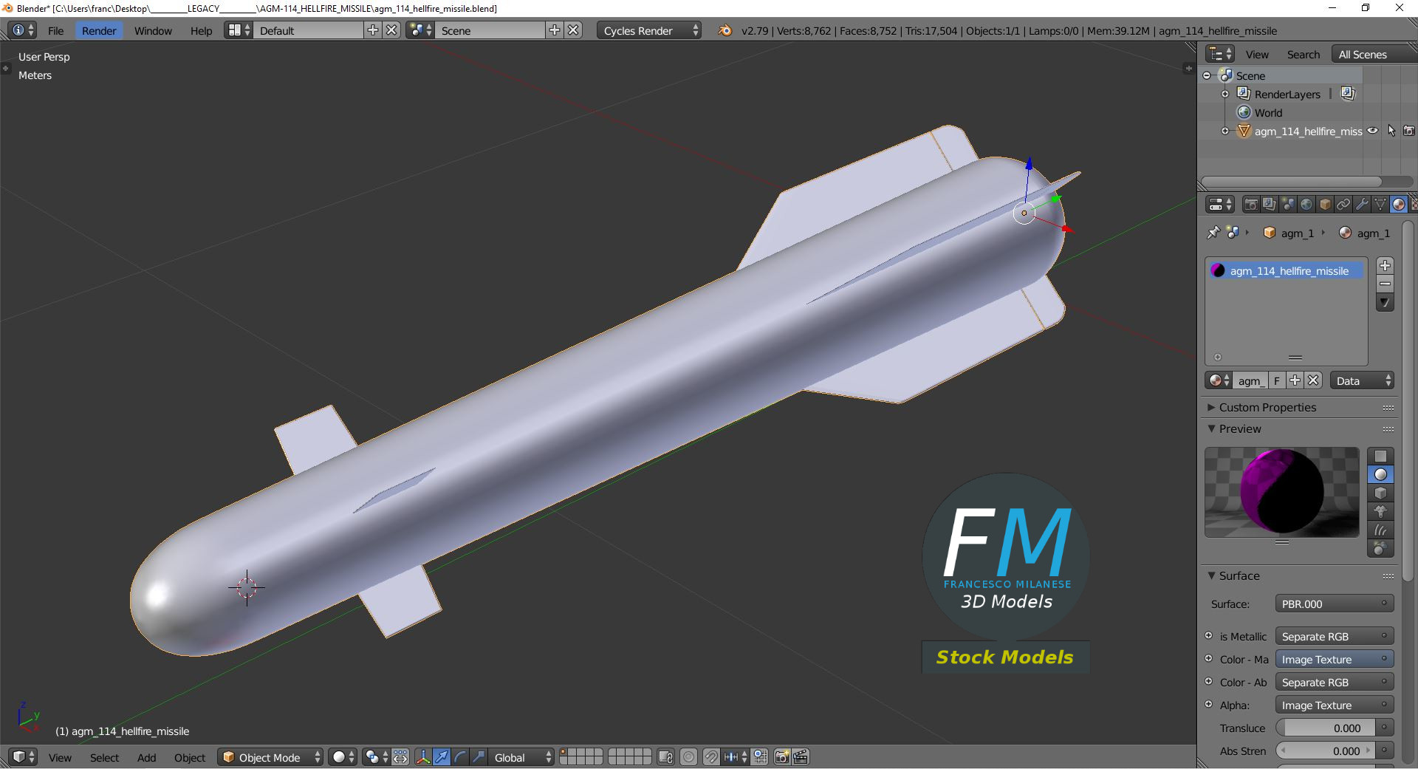Viewport: 1418px width, 769px height.
Task: Click Separate RGB button for is Metallic
Action: [x=1334, y=636]
